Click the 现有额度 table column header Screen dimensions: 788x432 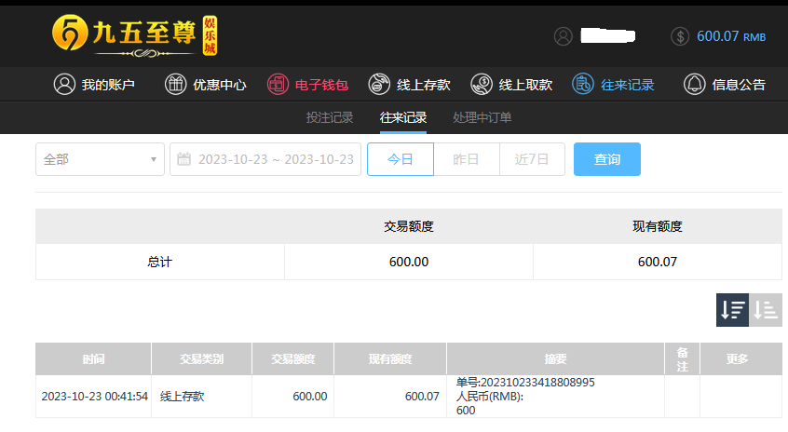pos(390,358)
